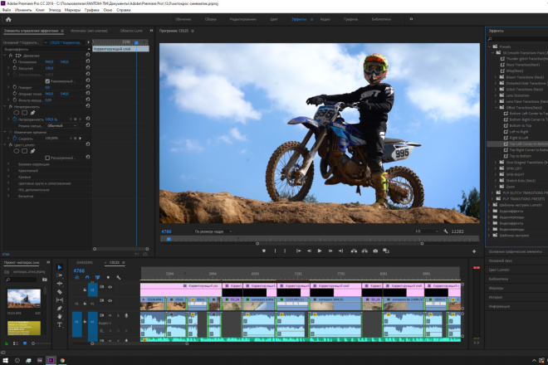548x365 pixels.
Task: Click New Bin icon beside project search
Action: coord(44,280)
